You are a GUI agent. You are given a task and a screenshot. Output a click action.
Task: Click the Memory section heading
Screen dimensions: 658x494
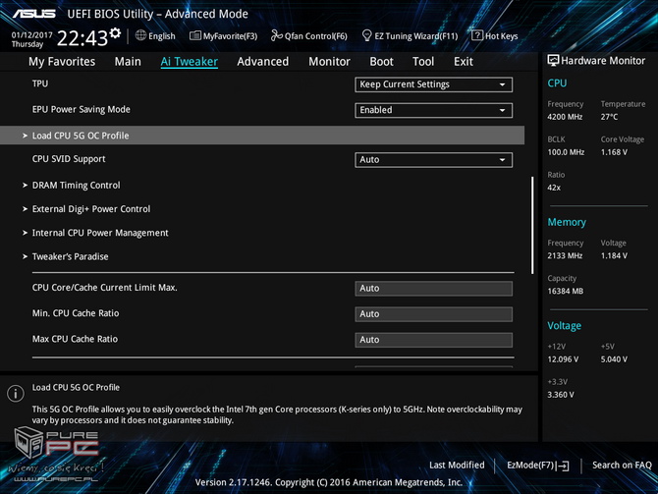(567, 222)
